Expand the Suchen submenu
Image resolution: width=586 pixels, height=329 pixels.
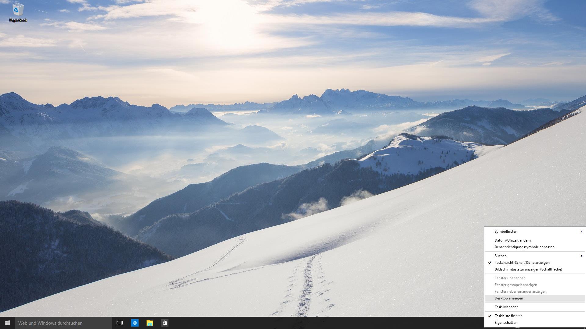point(535,256)
